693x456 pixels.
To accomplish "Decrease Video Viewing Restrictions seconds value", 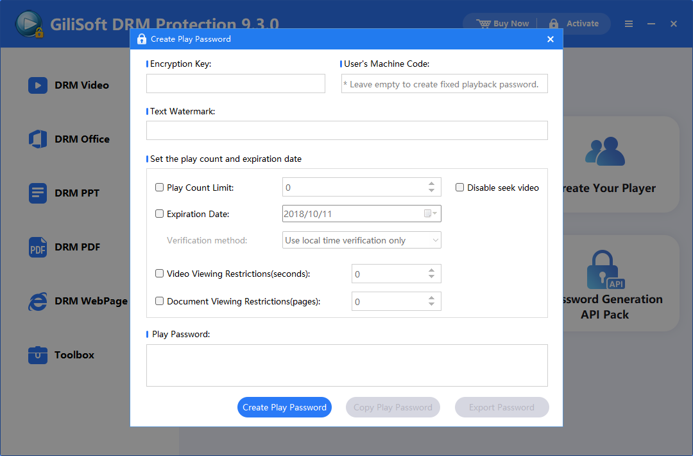I will (x=431, y=277).
